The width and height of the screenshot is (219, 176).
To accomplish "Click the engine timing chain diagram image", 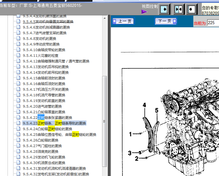I will click(x=170, y=122).
